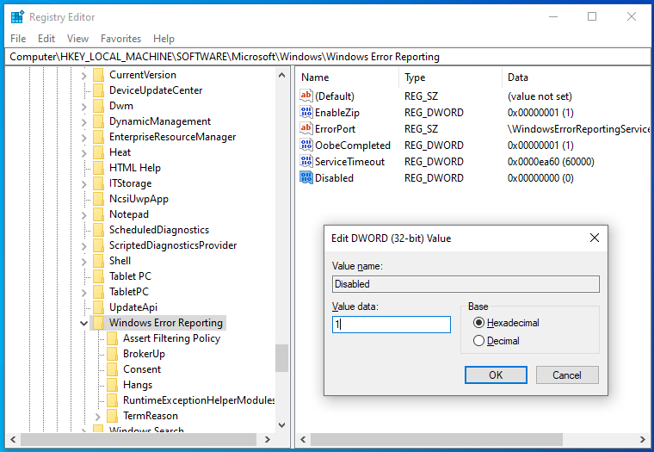Click the CurrentVersion folder icon
This screenshot has width=654, height=452.
(x=98, y=75)
